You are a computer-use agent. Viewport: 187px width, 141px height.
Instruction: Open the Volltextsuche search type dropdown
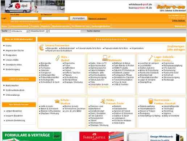tap(20, 31)
